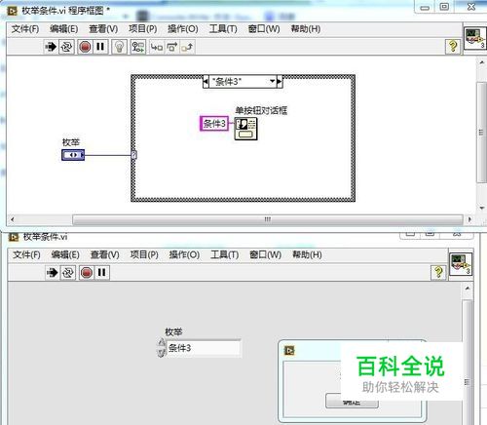Open 帮助(H) menu in front panel window
The height and width of the screenshot is (425, 487).
click(307, 254)
